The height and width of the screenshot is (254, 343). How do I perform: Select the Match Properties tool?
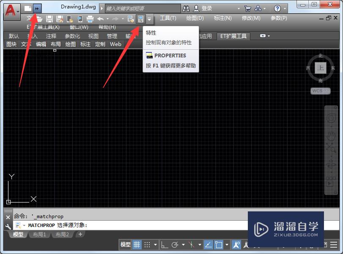pos(130,18)
